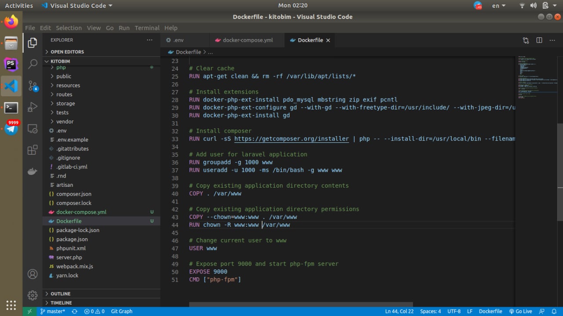Open the Accounts icon in activity bar

tap(33, 274)
